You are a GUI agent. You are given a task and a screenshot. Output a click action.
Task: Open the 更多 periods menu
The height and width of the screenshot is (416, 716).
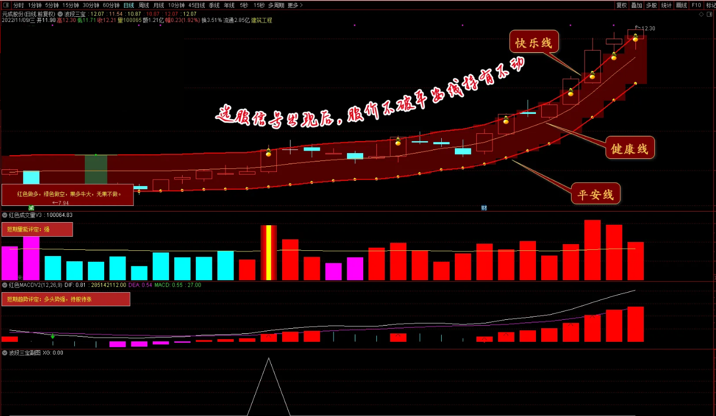click(295, 5)
